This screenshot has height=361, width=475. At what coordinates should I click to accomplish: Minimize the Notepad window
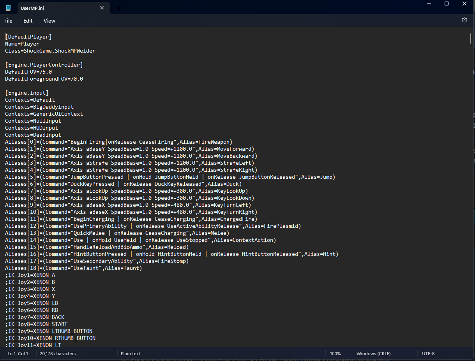pyautogui.click(x=429, y=4)
